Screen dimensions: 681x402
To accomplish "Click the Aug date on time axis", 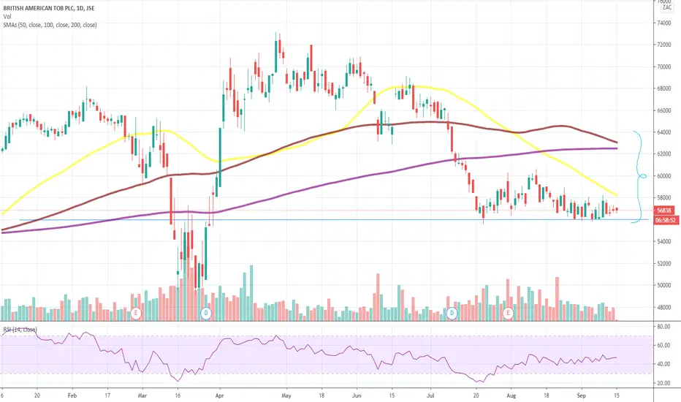I will [511, 395].
